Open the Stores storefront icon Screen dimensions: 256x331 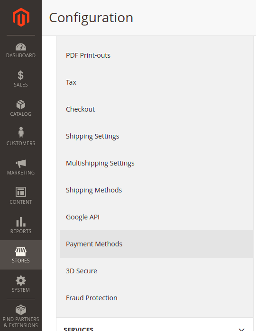21,252
